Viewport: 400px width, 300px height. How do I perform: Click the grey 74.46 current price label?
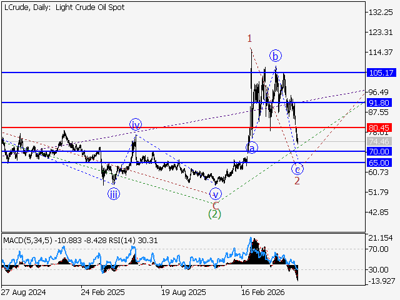tap(379, 141)
